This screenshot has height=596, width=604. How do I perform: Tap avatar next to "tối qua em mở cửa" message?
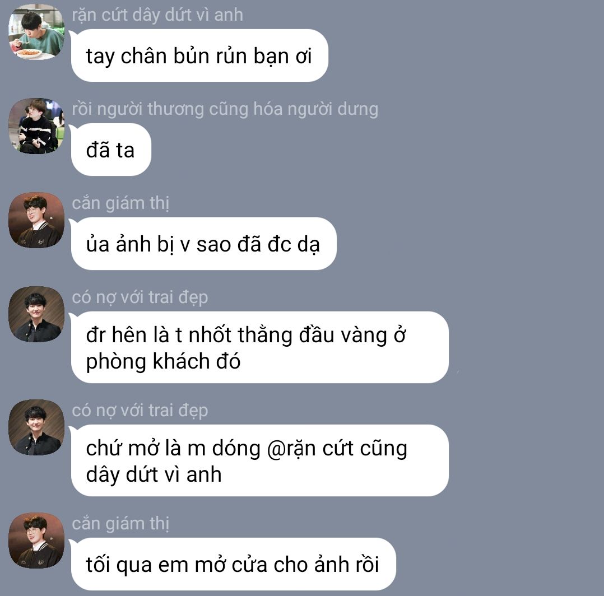coord(36,541)
